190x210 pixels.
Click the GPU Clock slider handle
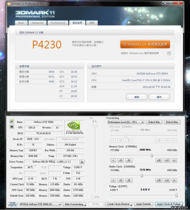(126, 135)
